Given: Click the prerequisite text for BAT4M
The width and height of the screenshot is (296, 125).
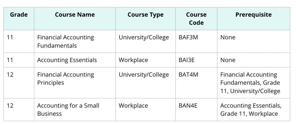Looking at the screenshot, I should tap(250, 83).
